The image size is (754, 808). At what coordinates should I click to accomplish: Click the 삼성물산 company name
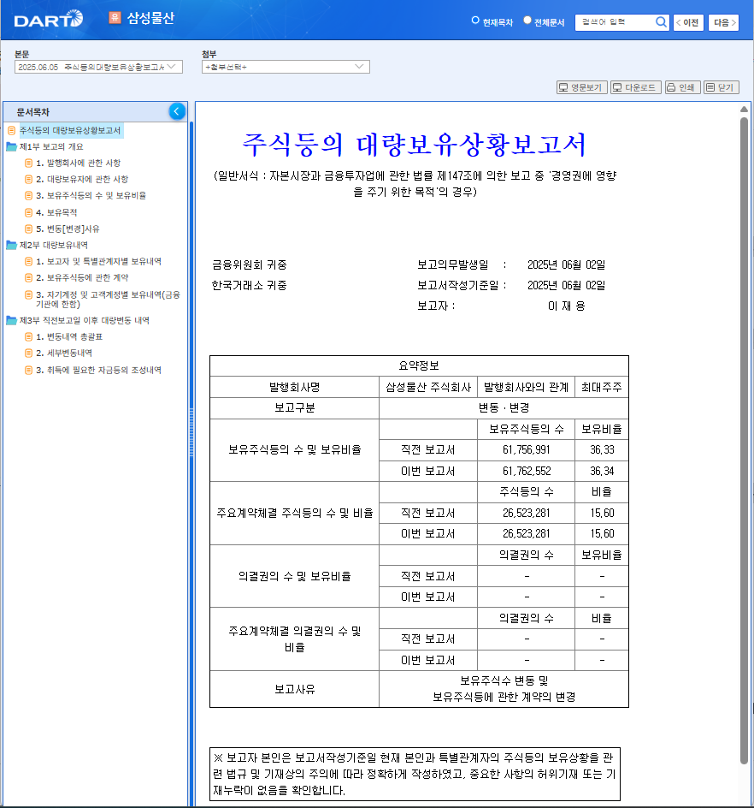click(150, 18)
